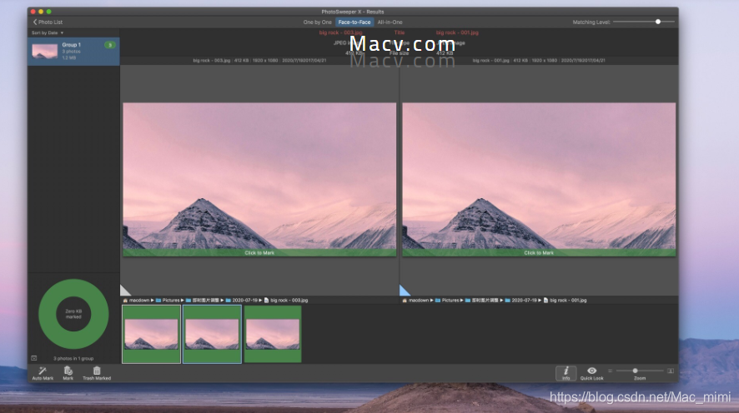Viewport: 739px width, 413px height.
Task: Switch to All-in-One view
Action: click(x=390, y=22)
